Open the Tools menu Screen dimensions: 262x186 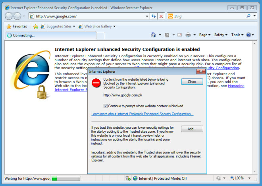tap(237, 35)
